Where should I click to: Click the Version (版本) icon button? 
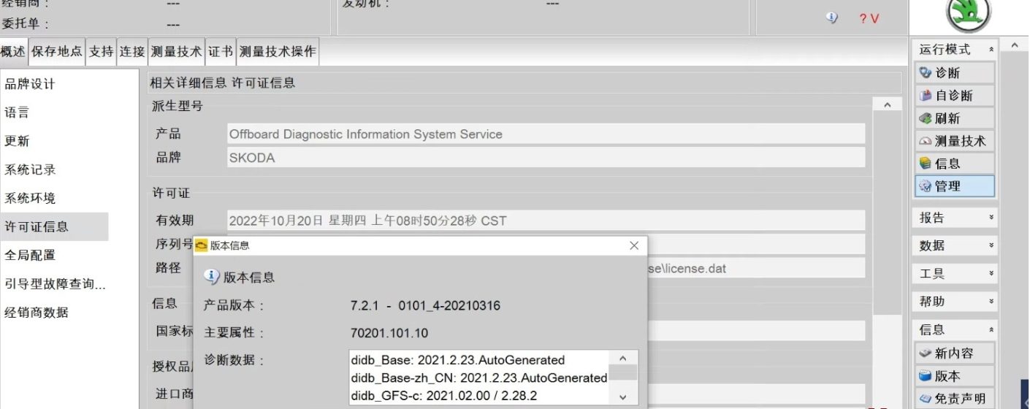(953, 376)
